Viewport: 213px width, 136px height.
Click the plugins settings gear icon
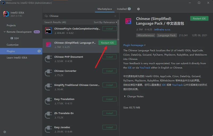pyautogui.click(x=138, y=9)
